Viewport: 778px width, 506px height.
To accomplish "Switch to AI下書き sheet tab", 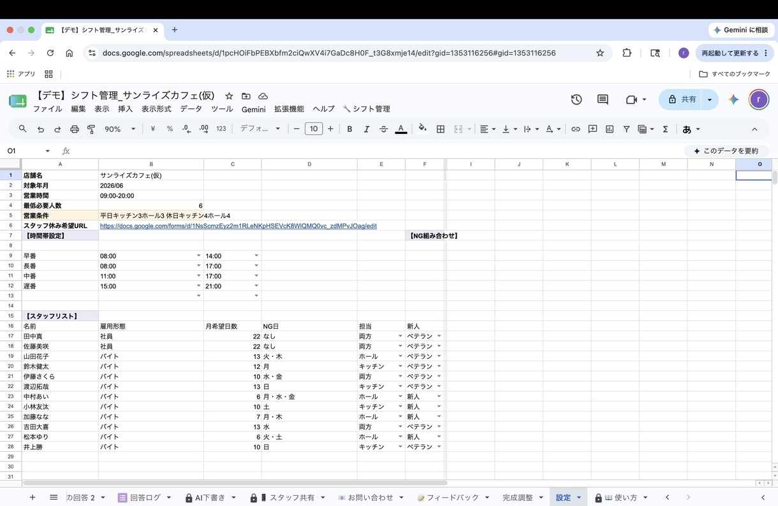I will [210, 497].
